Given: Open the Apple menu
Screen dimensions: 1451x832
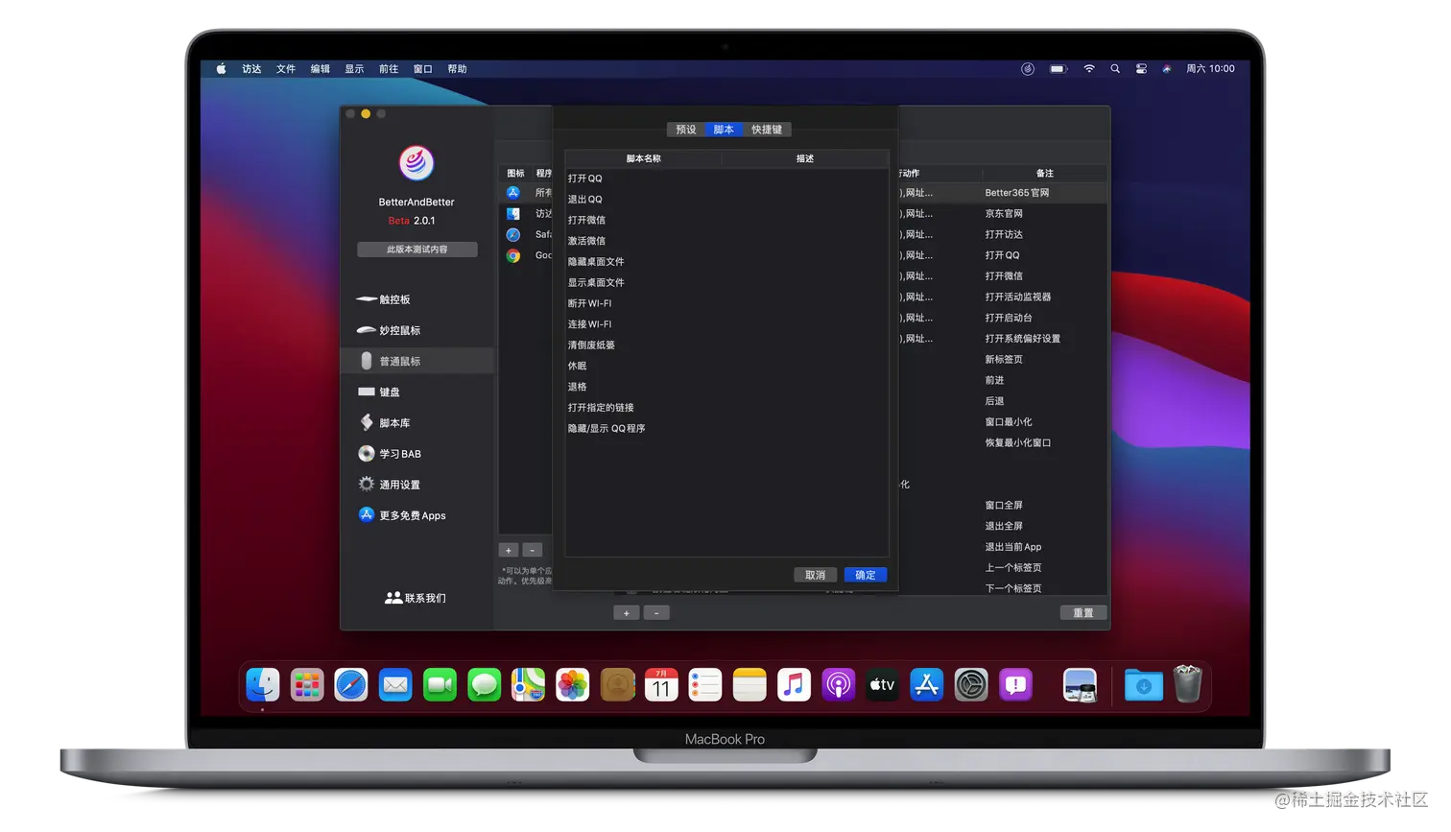Looking at the screenshot, I should [x=222, y=69].
